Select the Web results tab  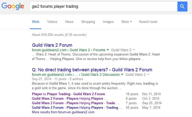(x=35, y=22)
